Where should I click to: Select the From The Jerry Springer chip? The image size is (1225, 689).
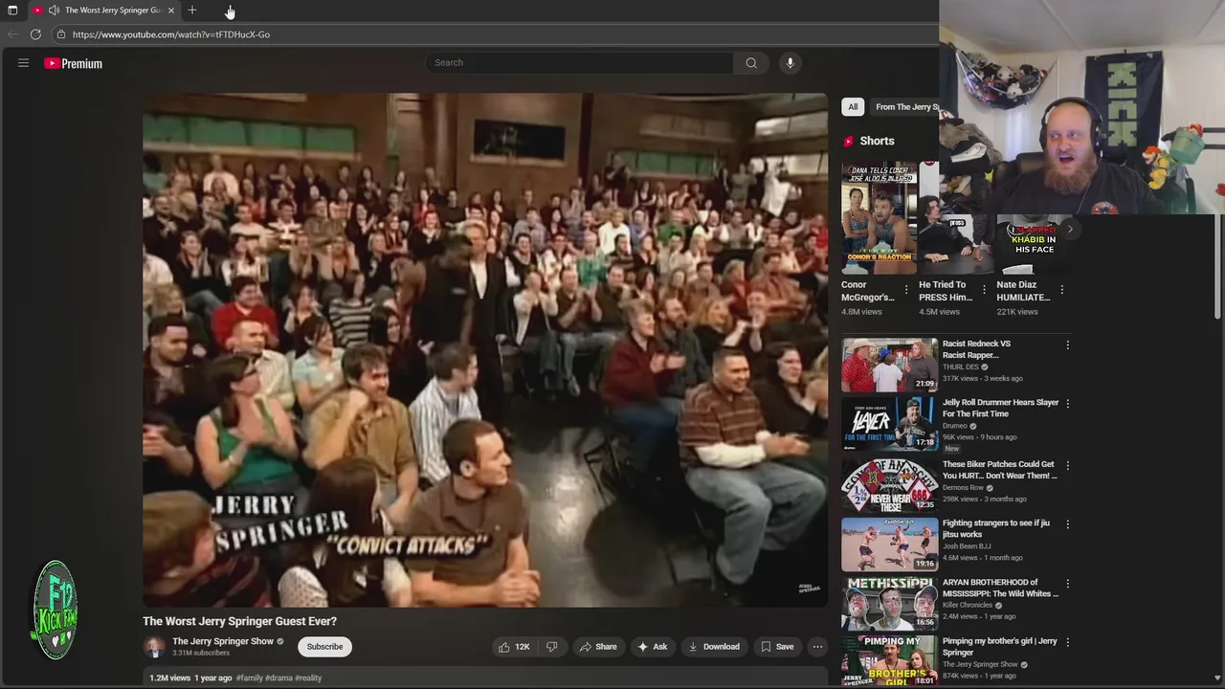tap(905, 107)
